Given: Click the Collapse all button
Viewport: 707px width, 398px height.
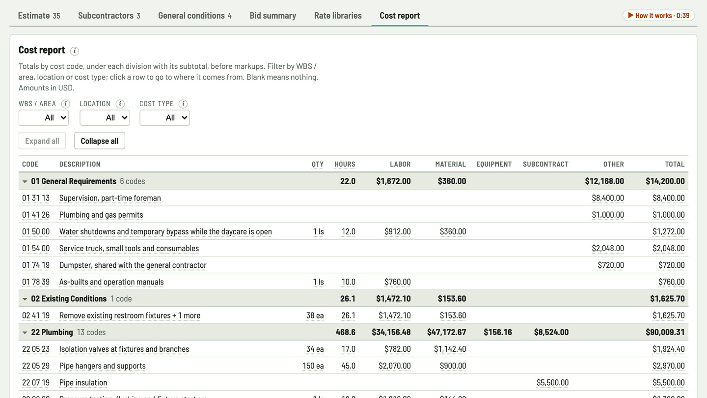Looking at the screenshot, I should pos(100,141).
